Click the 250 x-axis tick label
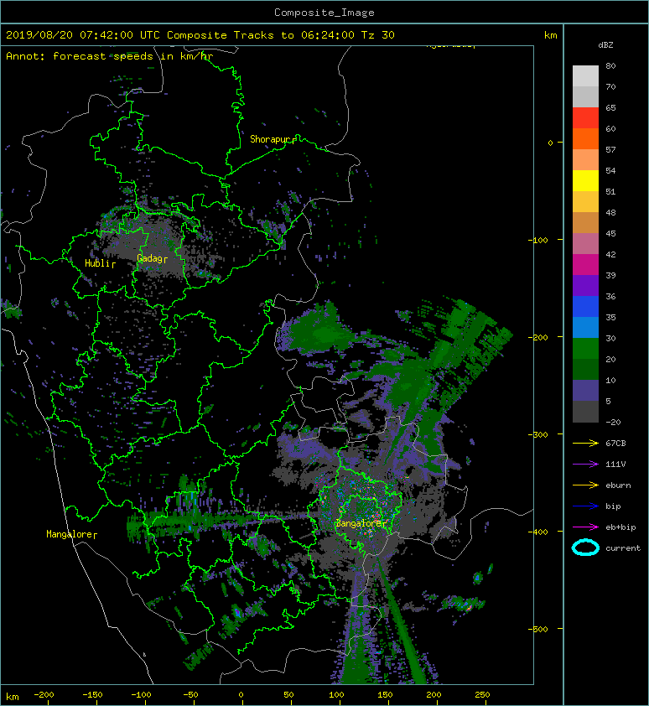Viewport: 649px width, 706px height. (482, 694)
